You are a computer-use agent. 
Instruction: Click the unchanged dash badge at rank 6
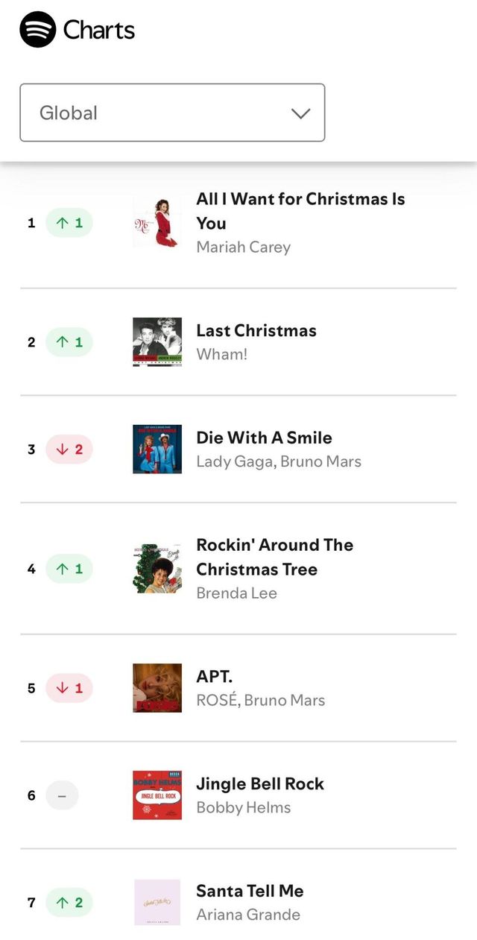(62, 795)
